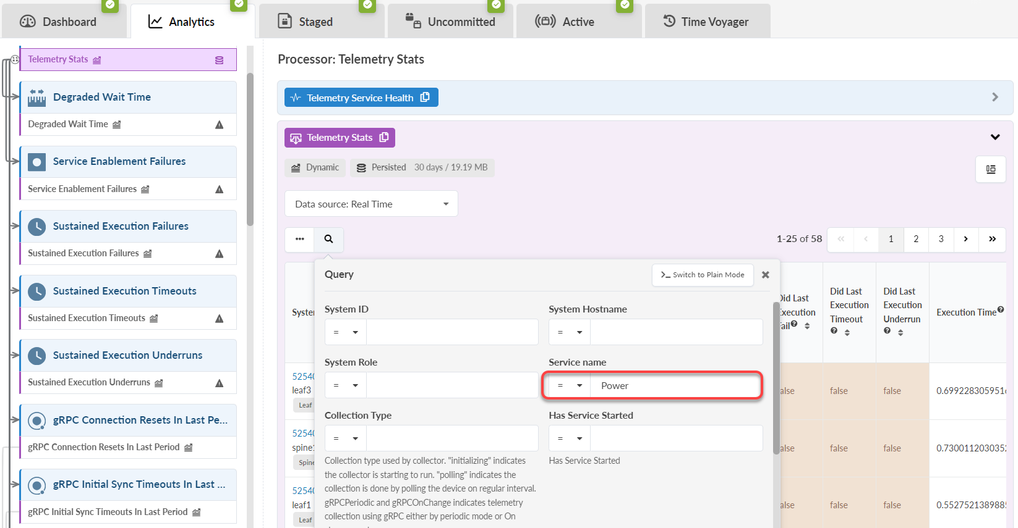Click the Dynamic stage badge

(315, 167)
